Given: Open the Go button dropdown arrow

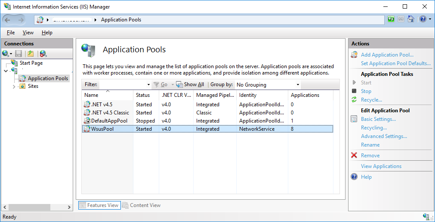Looking at the screenshot, I should tap(172, 84).
